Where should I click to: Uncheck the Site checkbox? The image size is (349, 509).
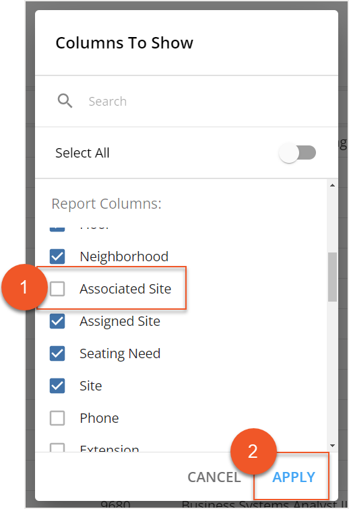57,386
